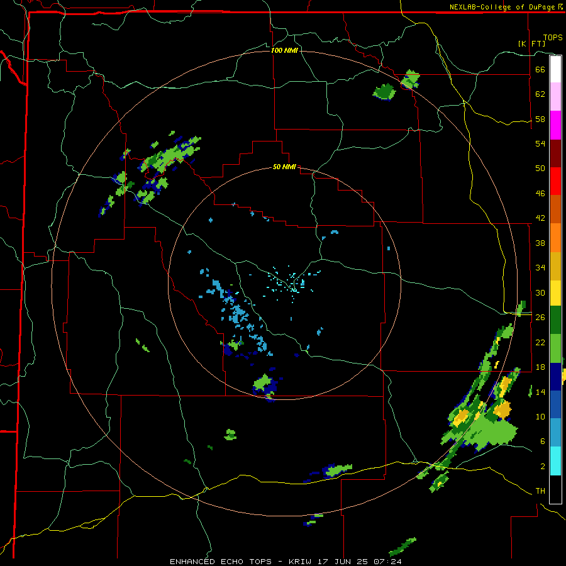Viewport: 566px width, 566px height.
Task: Select the light pink legend color band
Action: [x=555, y=96]
